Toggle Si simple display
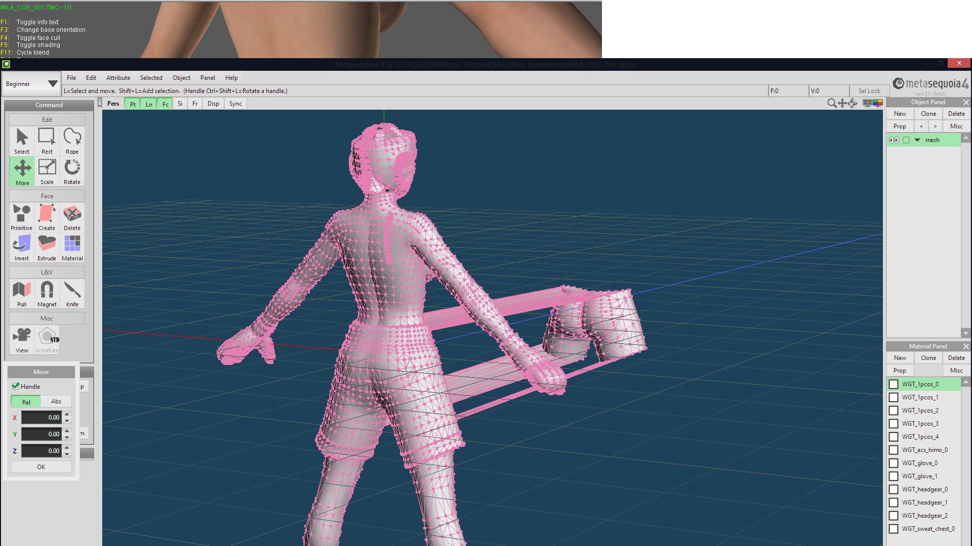The image size is (972, 546). (x=180, y=104)
